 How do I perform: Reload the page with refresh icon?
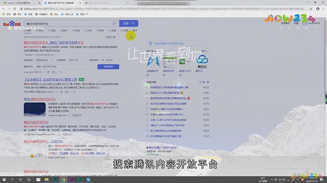(15, 9)
